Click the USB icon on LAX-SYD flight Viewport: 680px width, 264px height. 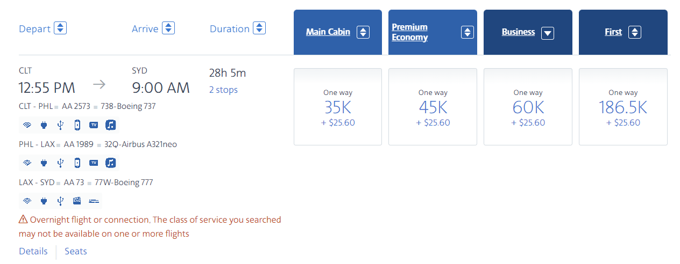pos(60,201)
